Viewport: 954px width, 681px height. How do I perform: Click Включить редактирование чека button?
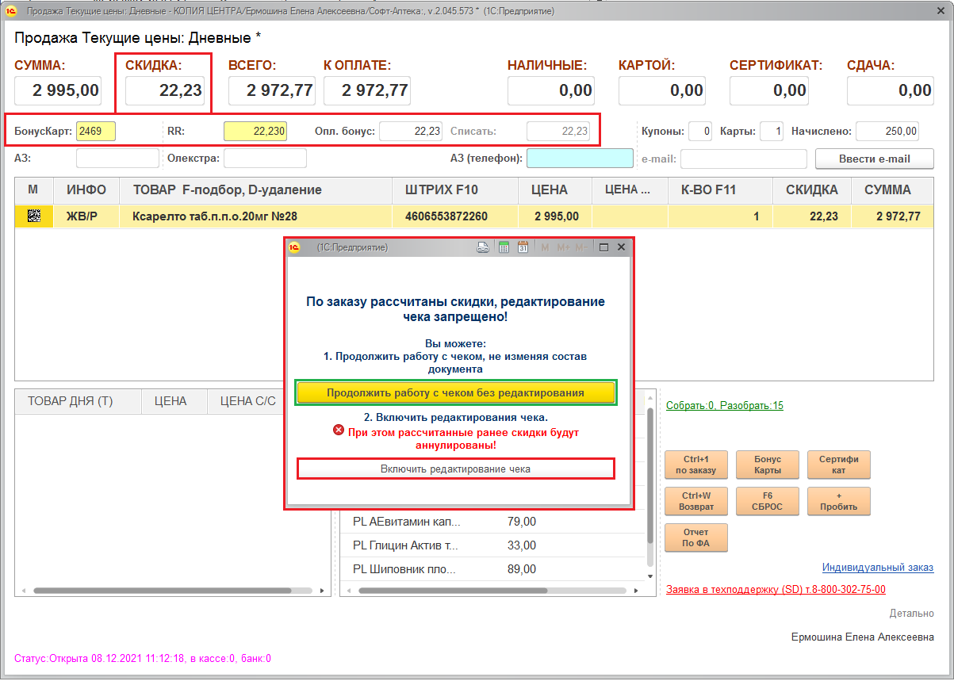455,469
